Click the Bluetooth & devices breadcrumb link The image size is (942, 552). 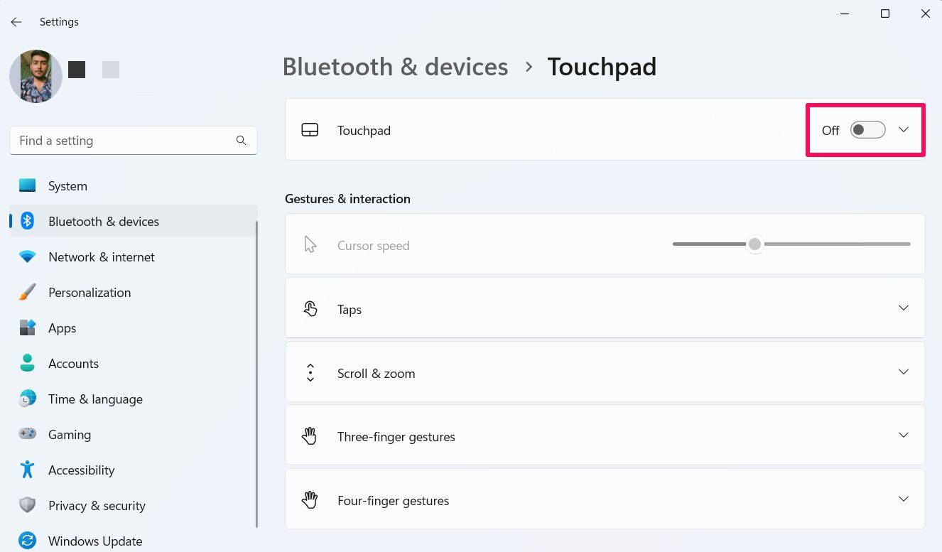395,66
